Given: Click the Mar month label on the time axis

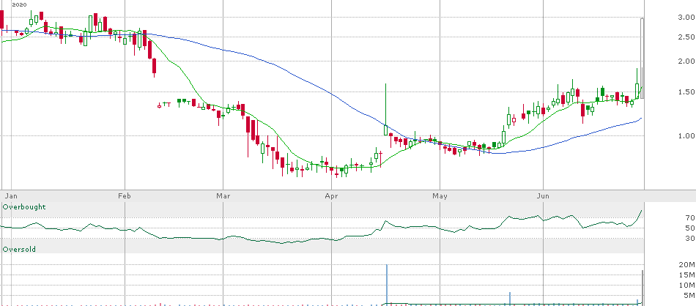Looking at the screenshot, I should pos(223,195).
